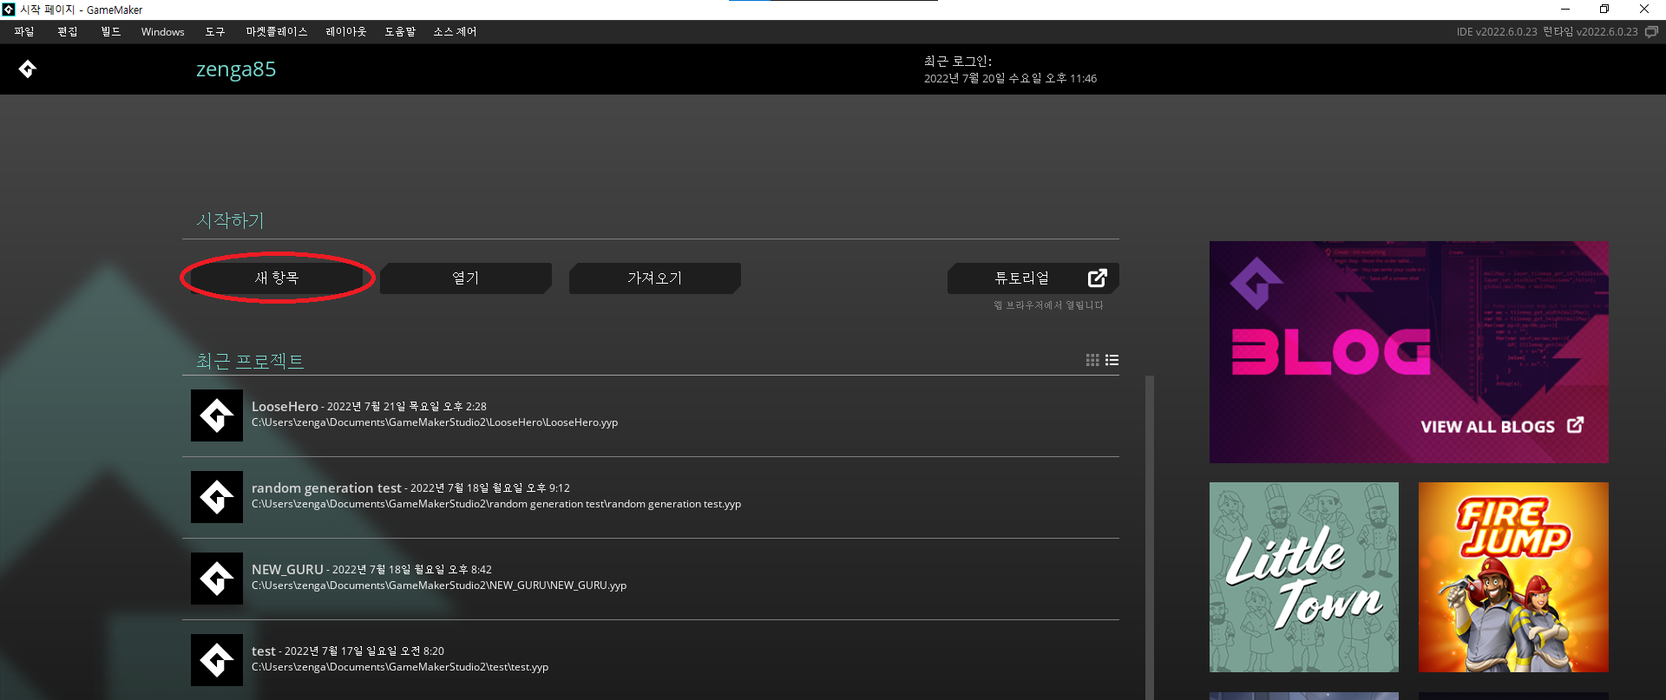Open the 레이아웃 menu
The width and height of the screenshot is (1666, 700).
346,31
